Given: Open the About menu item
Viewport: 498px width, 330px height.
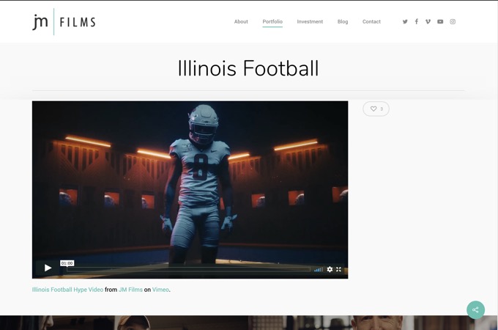Looking at the screenshot, I should tap(241, 21).
